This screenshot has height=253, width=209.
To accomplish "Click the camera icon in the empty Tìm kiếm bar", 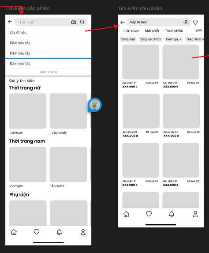I will [x=74, y=22].
